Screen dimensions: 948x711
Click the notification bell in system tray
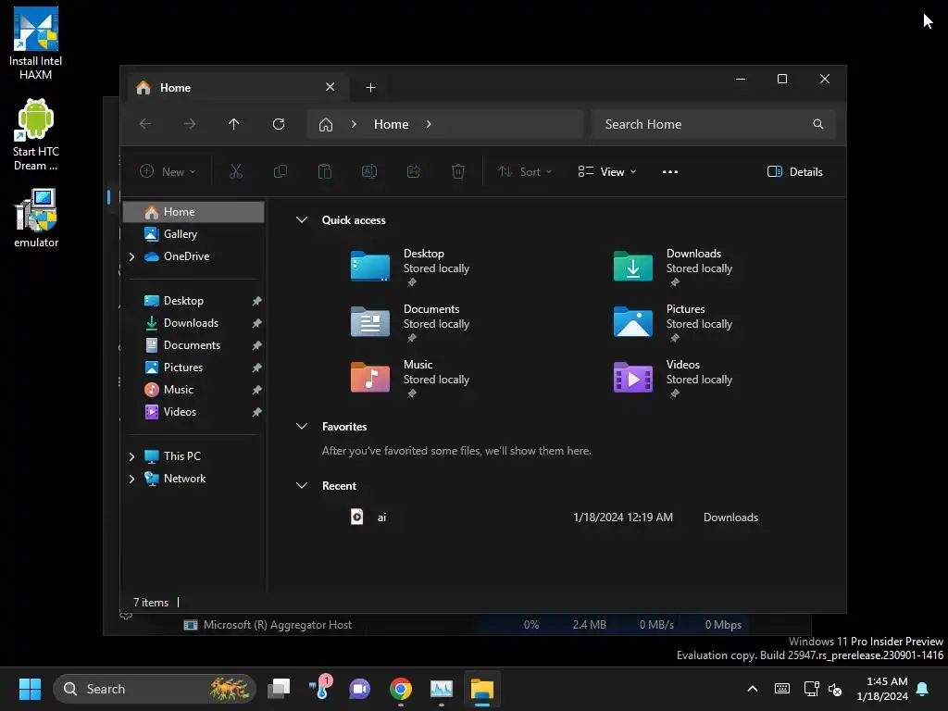coord(923,689)
